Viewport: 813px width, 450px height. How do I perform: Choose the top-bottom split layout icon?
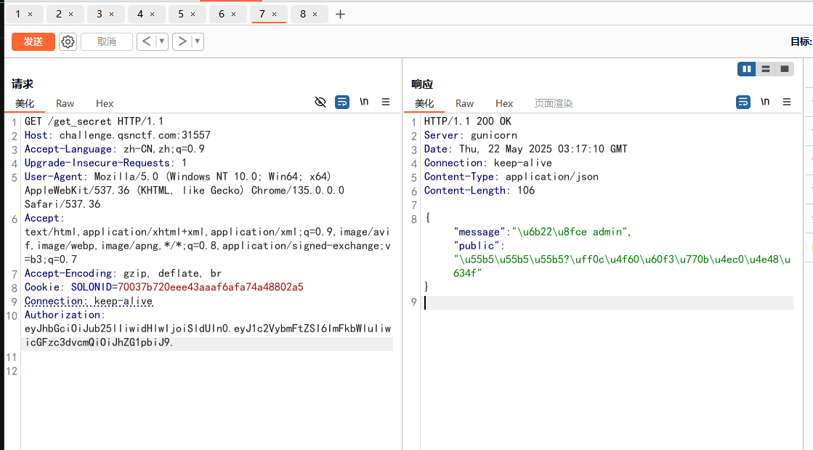click(765, 68)
